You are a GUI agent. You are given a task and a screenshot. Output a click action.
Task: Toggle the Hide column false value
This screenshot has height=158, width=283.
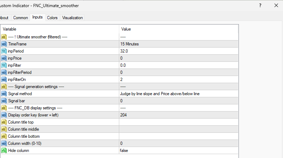tap(178, 151)
